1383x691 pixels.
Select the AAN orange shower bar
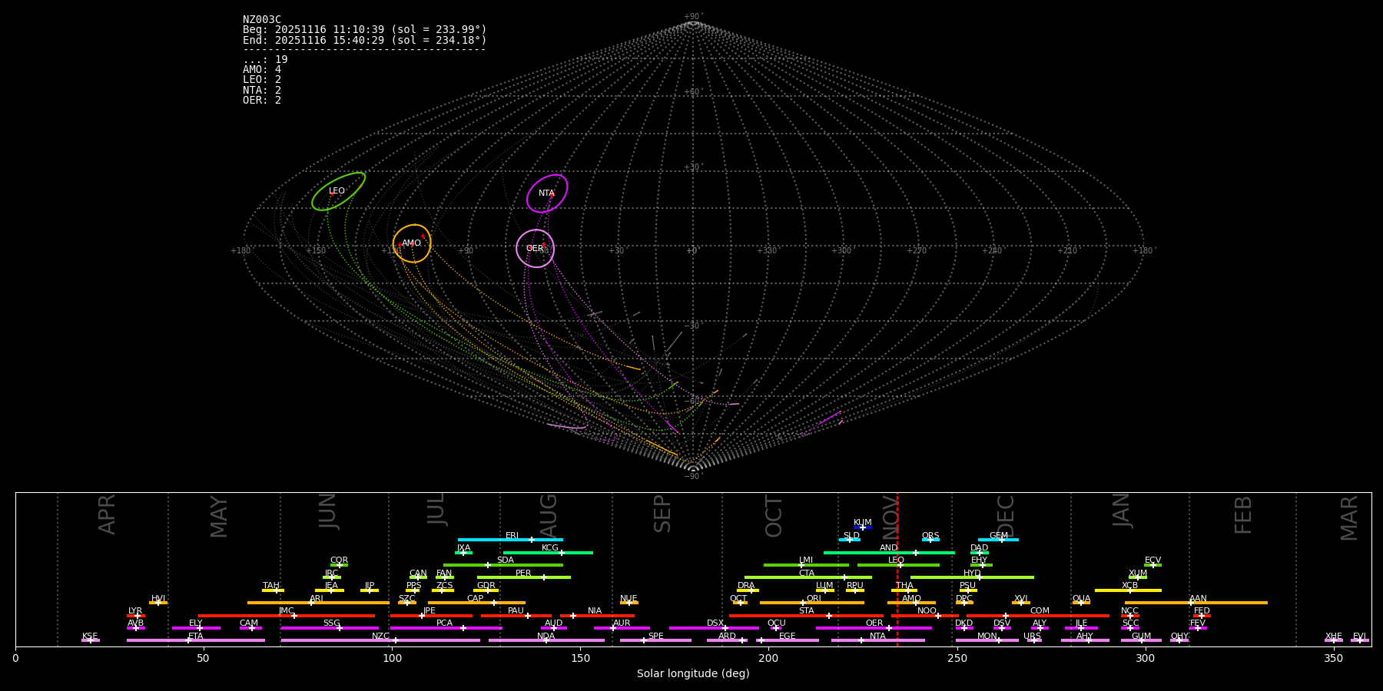(x=1196, y=603)
